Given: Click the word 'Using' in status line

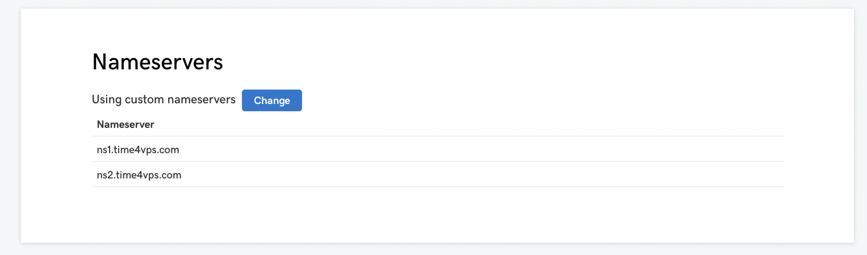Looking at the screenshot, I should click(107, 100).
